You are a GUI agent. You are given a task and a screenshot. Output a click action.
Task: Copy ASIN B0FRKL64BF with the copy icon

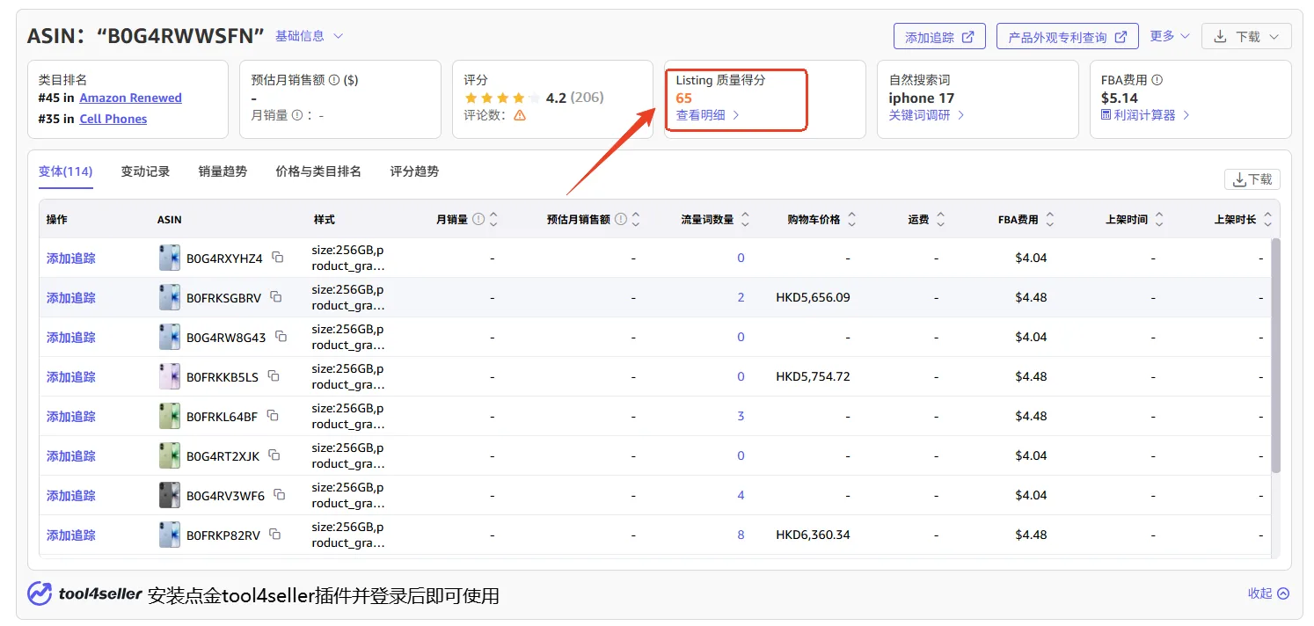tap(273, 415)
